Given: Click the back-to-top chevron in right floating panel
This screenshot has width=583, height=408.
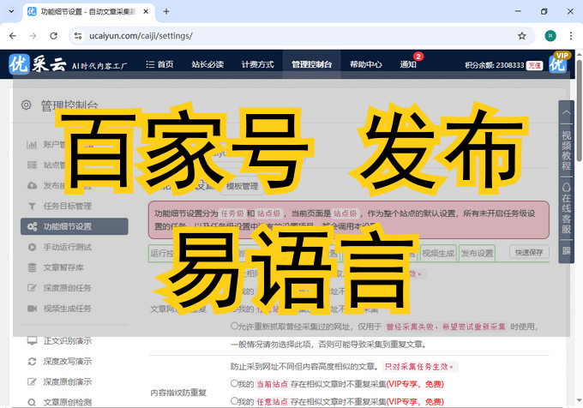Looking at the screenshot, I should point(566,111).
